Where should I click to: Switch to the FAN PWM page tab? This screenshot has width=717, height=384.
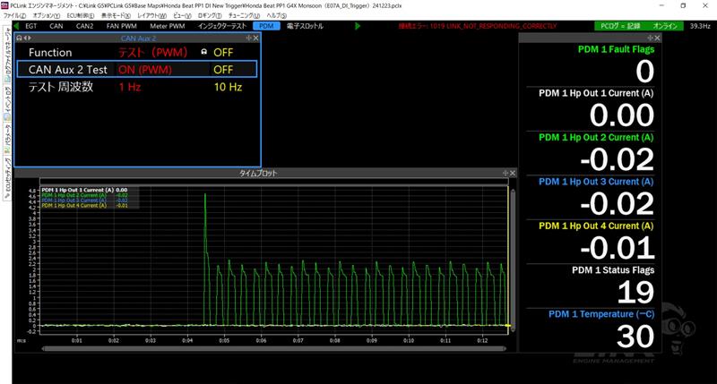[122, 26]
